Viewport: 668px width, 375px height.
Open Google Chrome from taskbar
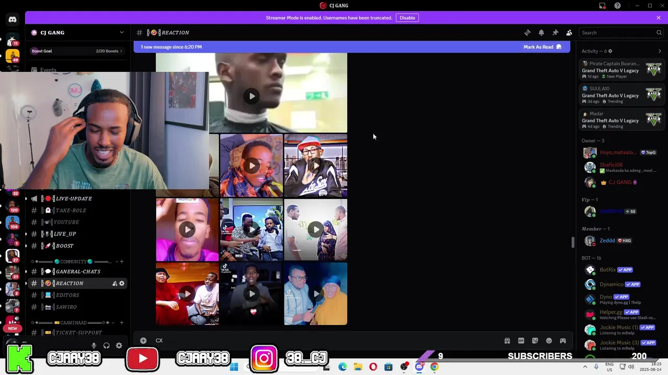click(434, 367)
